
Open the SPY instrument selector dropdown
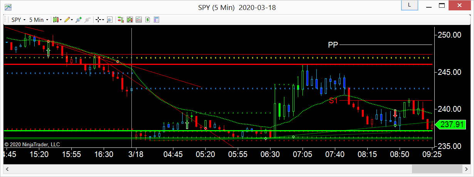18,20
